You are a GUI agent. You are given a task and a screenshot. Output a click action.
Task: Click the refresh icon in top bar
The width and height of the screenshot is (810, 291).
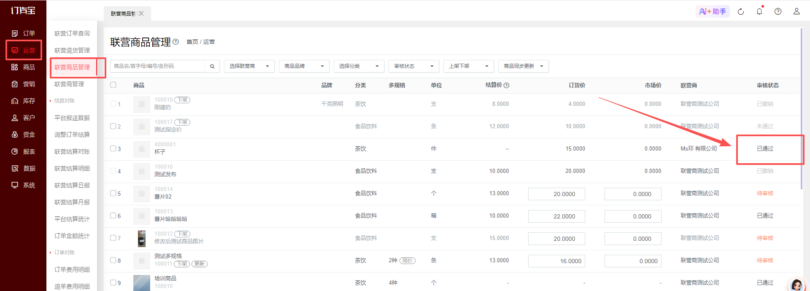pyautogui.click(x=741, y=11)
